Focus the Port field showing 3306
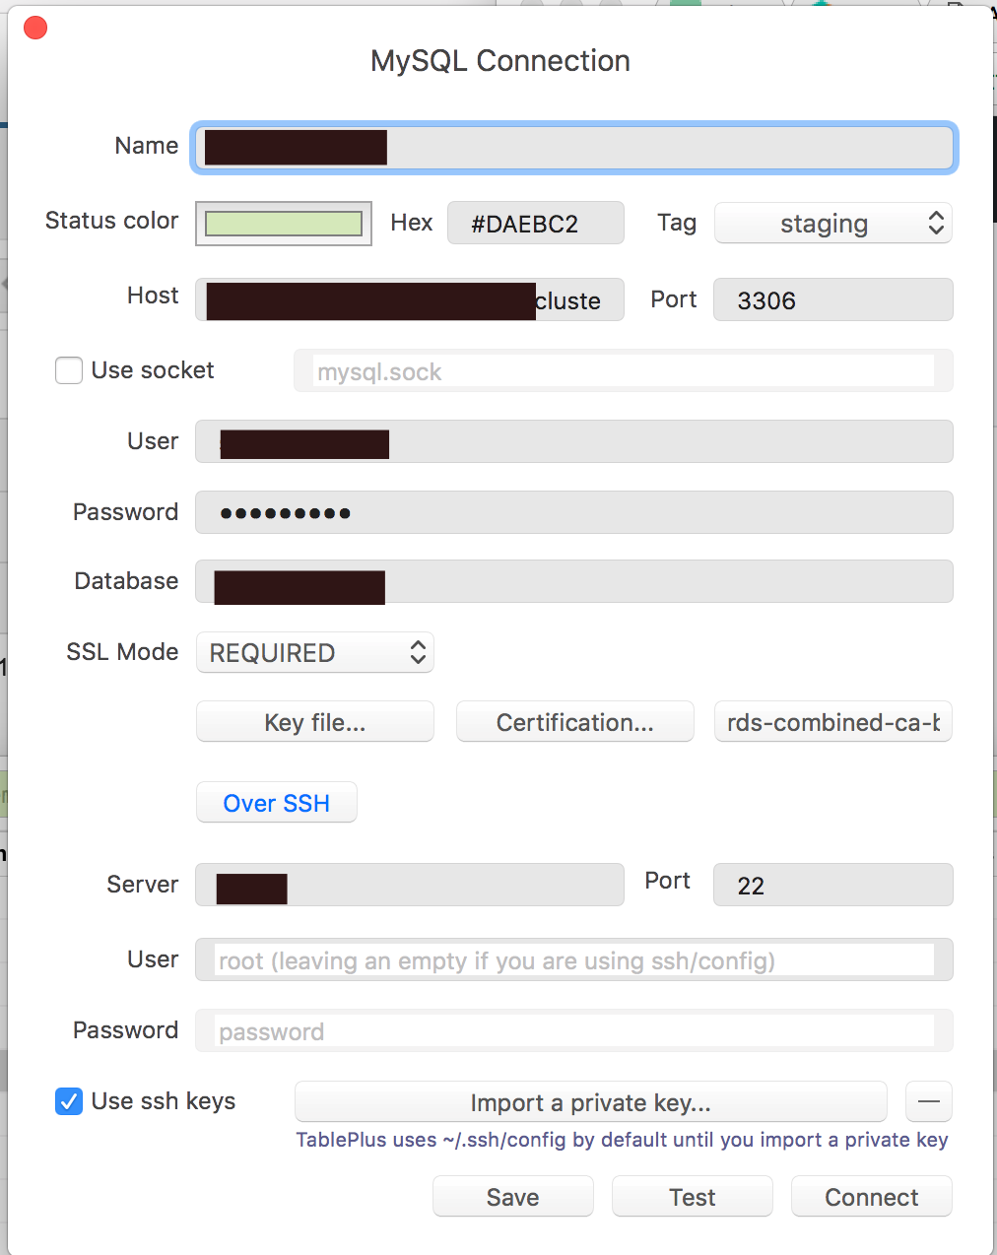The width and height of the screenshot is (997, 1255). click(832, 299)
